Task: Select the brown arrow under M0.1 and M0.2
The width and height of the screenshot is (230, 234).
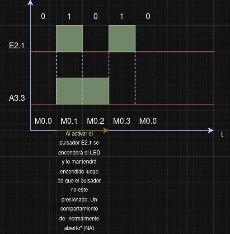Action: point(83,130)
